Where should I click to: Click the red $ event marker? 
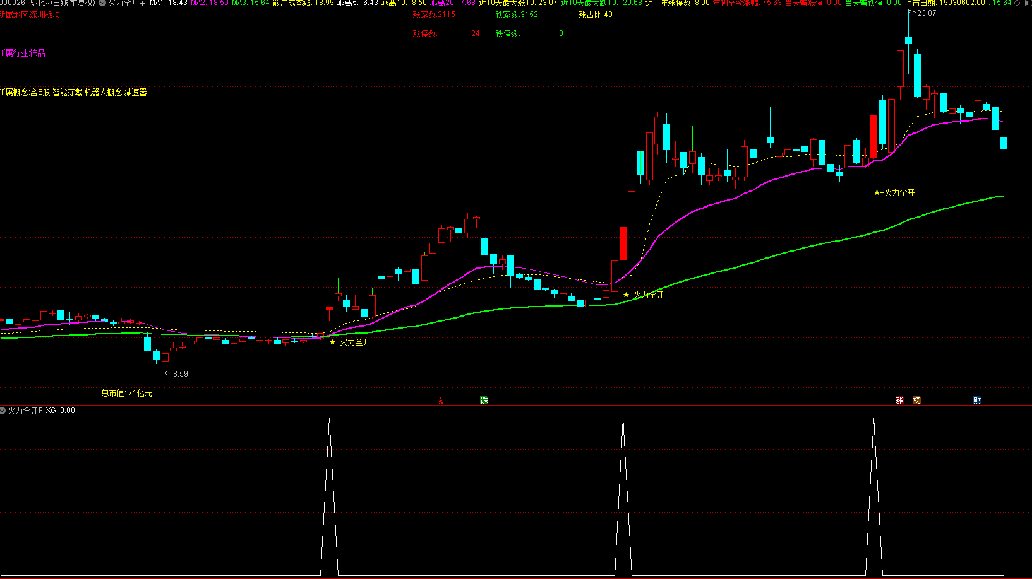pos(441,401)
